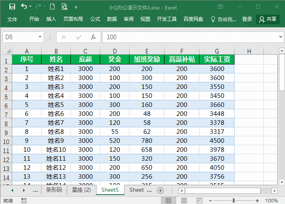This screenshot has height=204, width=285.
Task: Click the zoom in plus button
Action: (x=257, y=201)
